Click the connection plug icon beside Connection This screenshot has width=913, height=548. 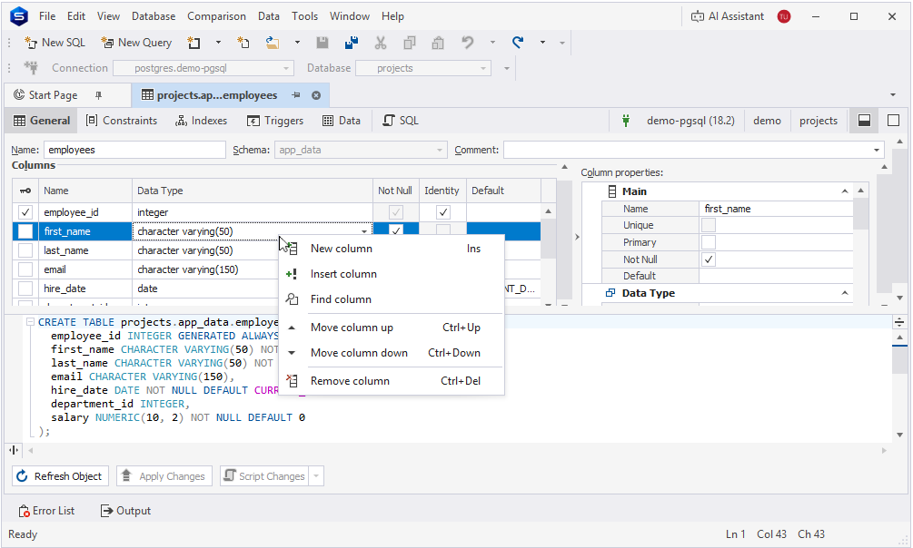point(31,68)
